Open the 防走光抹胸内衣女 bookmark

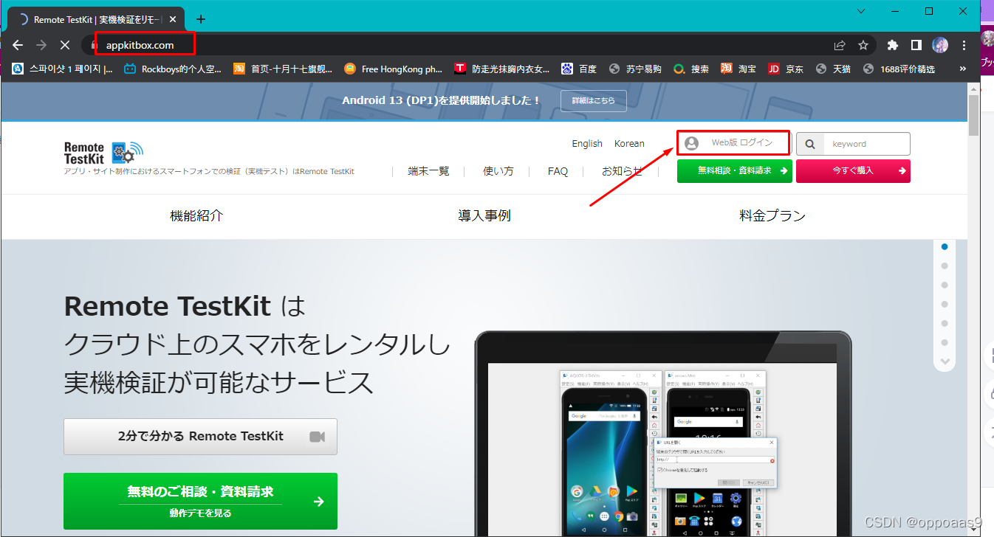pyautogui.click(x=502, y=69)
